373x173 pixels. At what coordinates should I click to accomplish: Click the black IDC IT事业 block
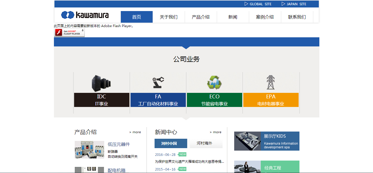pyautogui.click(x=101, y=100)
